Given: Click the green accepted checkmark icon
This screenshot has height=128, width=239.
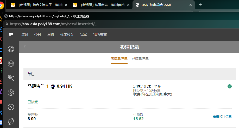Looking at the screenshot, I should [229, 86].
